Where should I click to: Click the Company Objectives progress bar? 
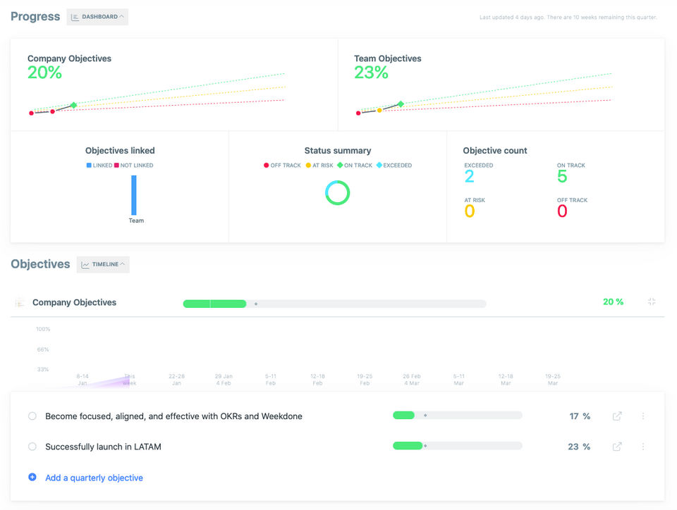tap(334, 304)
